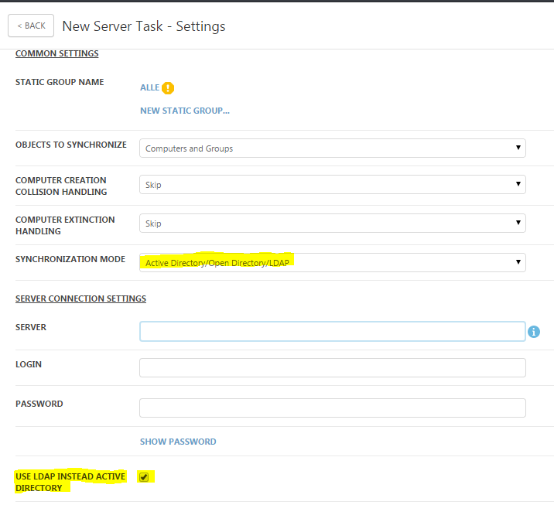Viewport: 554px width, 505px height.
Task: Click the COMMON SETTINGS section heading
Action: [x=57, y=53]
